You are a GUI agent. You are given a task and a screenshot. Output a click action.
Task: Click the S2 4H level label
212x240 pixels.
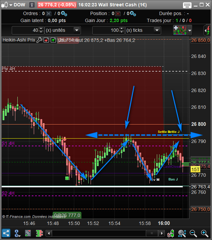[8, 193]
